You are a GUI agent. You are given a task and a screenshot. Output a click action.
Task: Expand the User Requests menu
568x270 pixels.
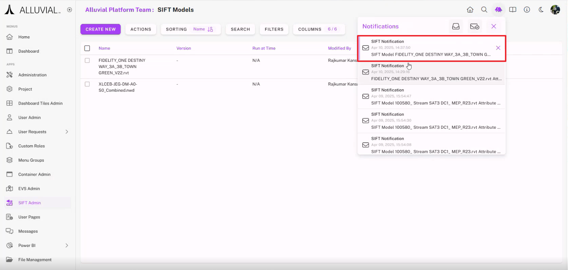67,132
